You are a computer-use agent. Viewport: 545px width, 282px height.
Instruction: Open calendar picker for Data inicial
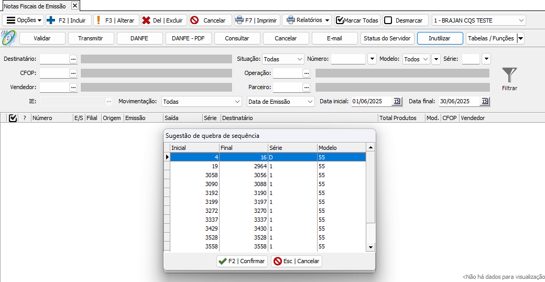(397, 101)
